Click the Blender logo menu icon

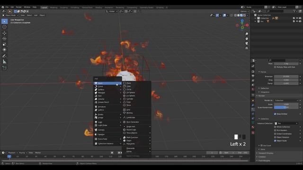[x=3, y=7]
